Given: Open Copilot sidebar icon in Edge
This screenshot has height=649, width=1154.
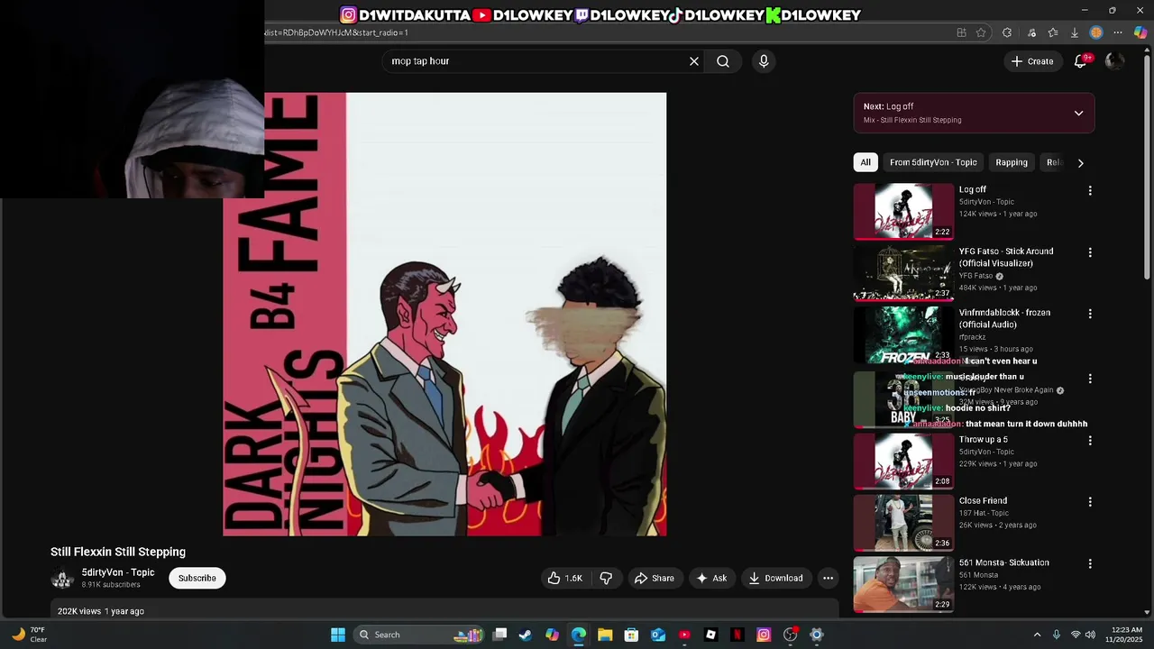Looking at the screenshot, I should [1140, 32].
